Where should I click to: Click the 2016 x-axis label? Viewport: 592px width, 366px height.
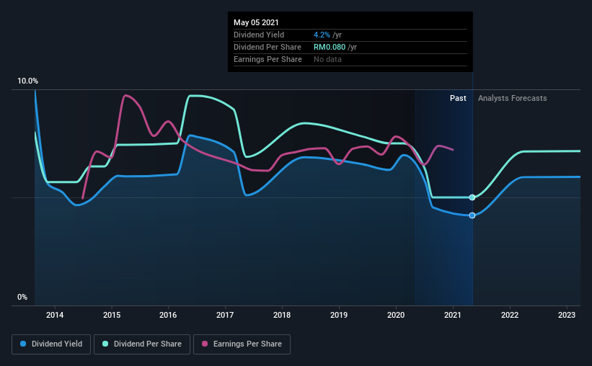pos(168,315)
